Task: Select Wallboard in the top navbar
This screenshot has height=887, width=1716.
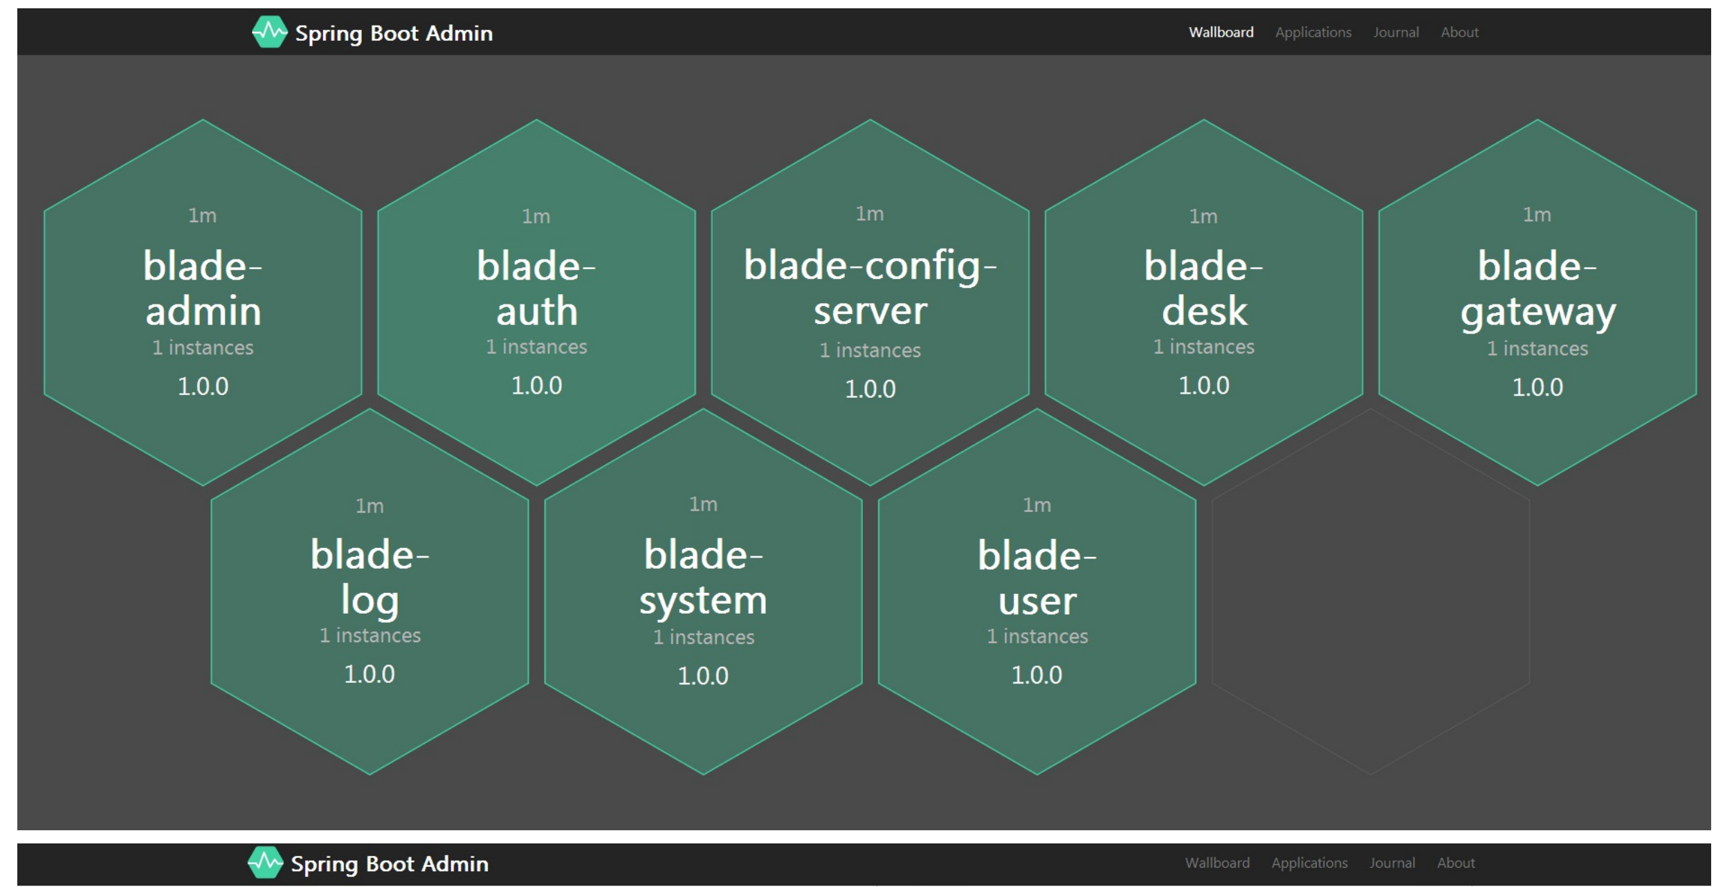Action: [x=1221, y=32]
